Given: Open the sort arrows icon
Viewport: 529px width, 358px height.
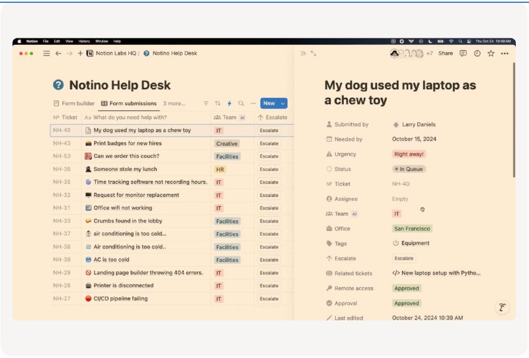Looking at the screenshot, I should pyautogui.click(x=218, y=103).
